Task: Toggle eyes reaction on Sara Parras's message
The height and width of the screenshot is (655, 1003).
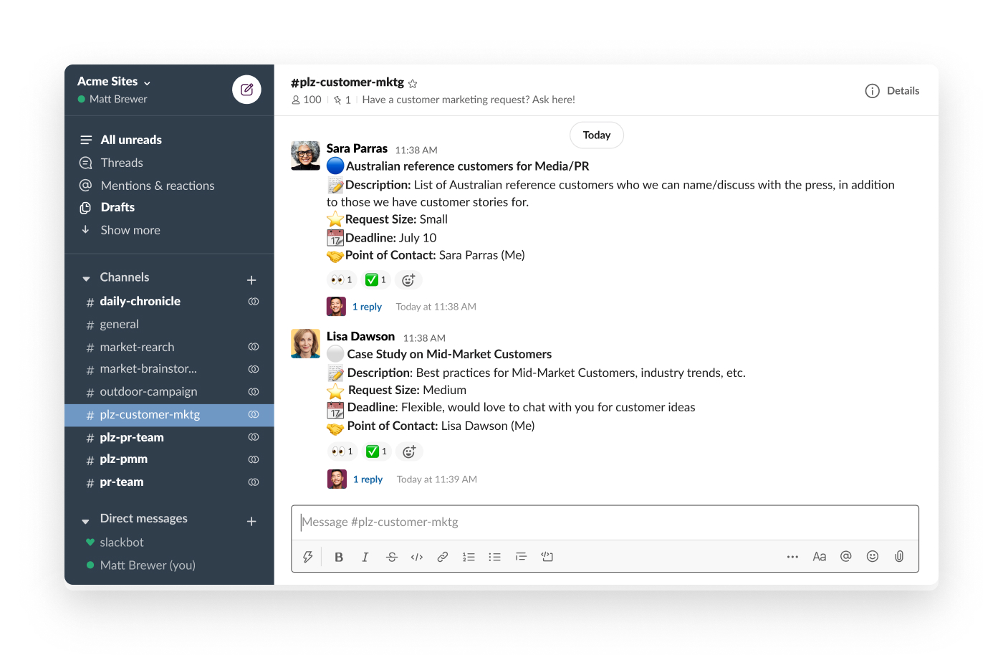Action: click(341, 280)
